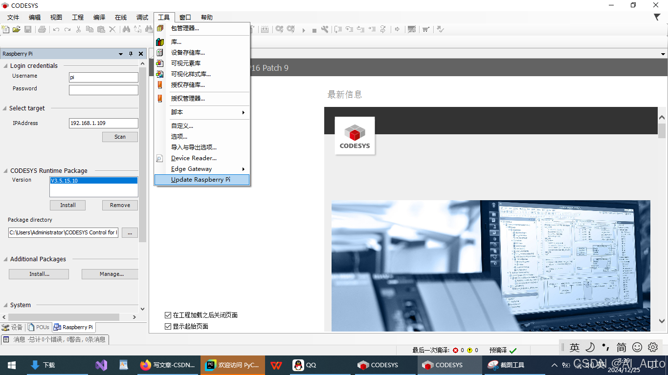
Task: Click the Paste toolbar icon
Action: (101, 29)
